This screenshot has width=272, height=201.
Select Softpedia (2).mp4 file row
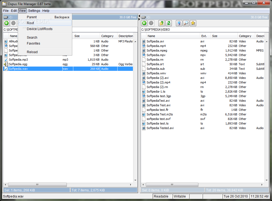pyautogui.click(x=203, y=82)
